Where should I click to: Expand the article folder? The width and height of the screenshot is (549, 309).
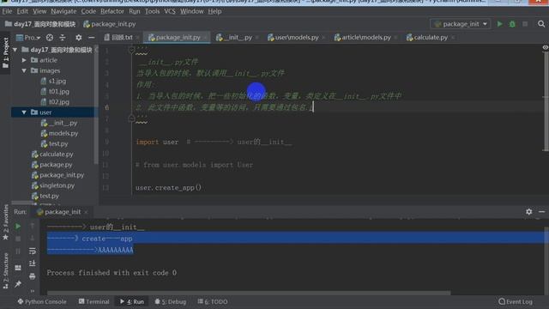(x=24, y=60)
